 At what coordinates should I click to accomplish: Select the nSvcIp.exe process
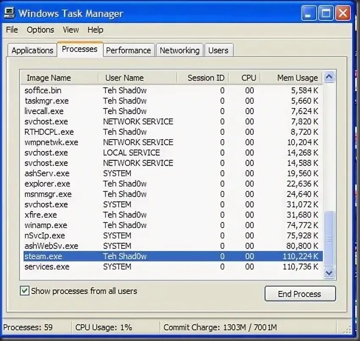[173, 235]
